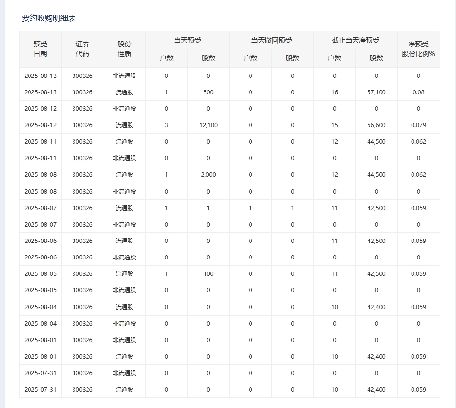Click the 100 shares cell

(x=208, y=274)
